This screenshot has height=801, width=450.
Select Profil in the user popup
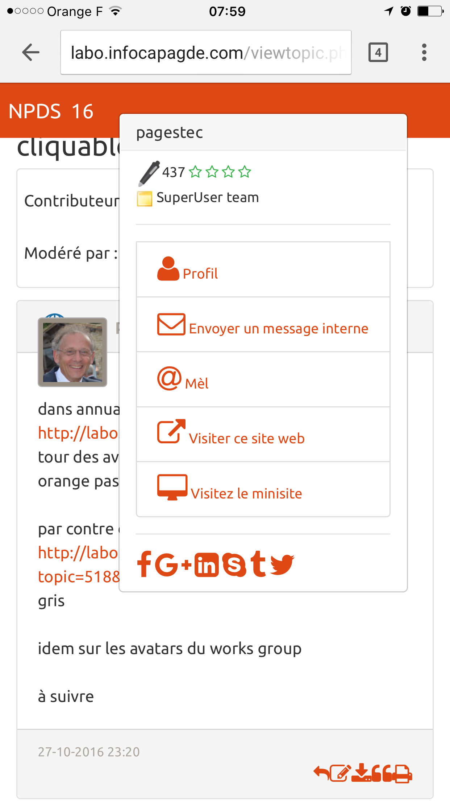tap(263, 270)
